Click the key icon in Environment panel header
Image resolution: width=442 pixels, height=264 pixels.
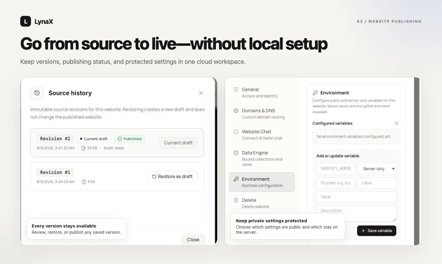(315, 93)
